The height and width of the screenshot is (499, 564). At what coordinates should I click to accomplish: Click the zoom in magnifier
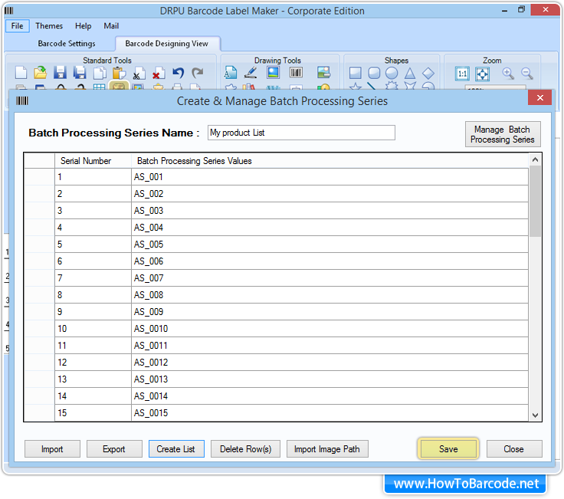pyautogui.click(x=508, y=74)
